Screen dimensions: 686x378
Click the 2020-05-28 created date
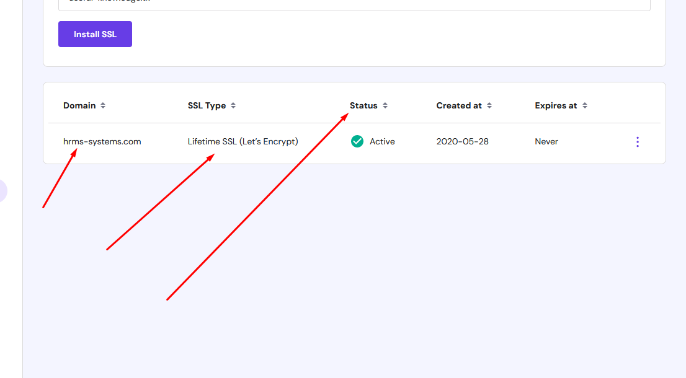point(463,141)
